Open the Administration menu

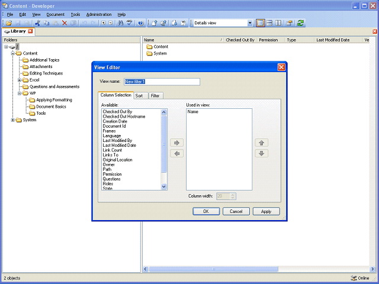pyautogui.click(x=99, y=14)
